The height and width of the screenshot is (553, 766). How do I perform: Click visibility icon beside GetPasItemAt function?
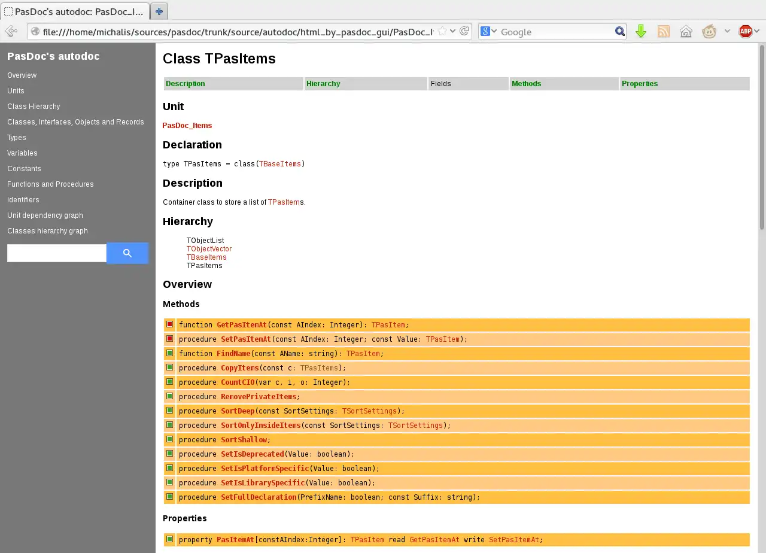170,324
